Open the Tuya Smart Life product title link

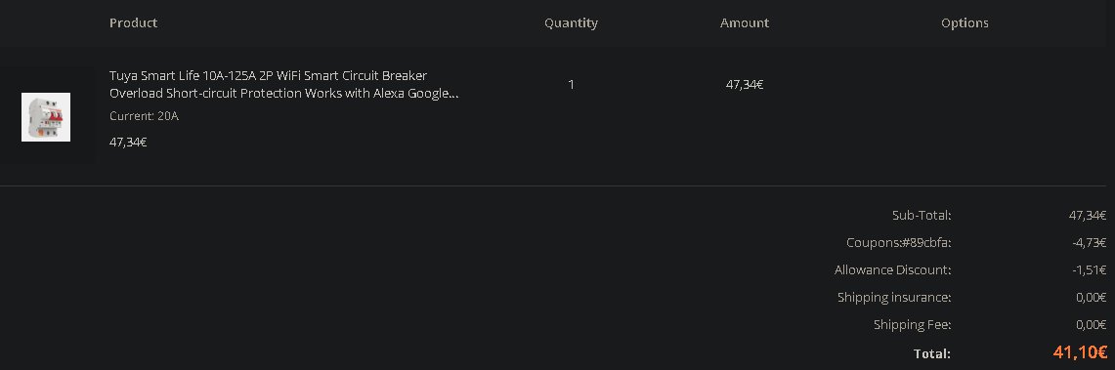(283, 85)
